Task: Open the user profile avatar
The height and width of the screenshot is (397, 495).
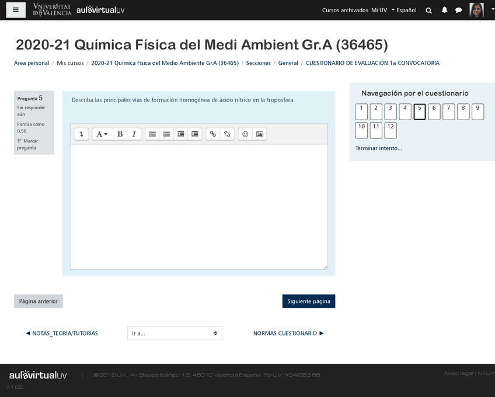Action: [476, 10]
